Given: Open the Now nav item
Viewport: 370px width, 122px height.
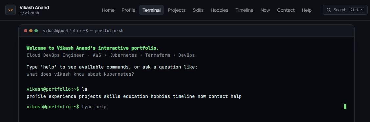Looking at the screenshot, I should click(x=265, y=10).
